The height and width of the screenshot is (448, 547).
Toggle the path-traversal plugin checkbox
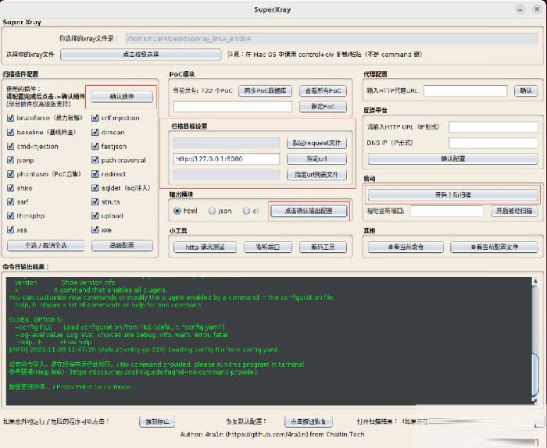[x=95, y=160]
